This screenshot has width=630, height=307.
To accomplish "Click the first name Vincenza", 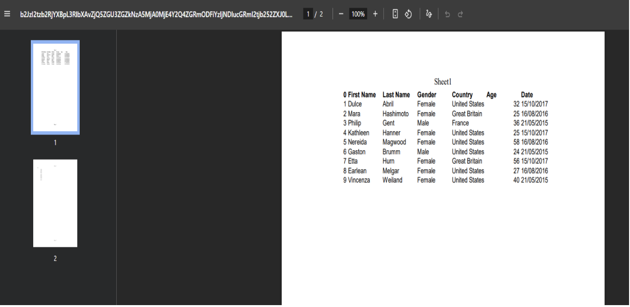I will [359, 180].
